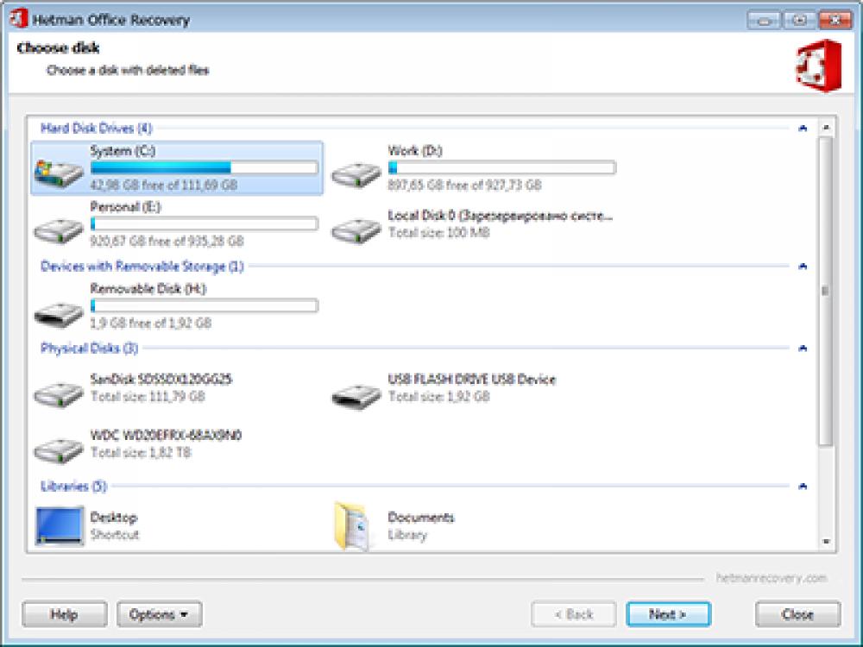Select the Personal (E:) drive icon
The height and width of the screenshot is (647, 863).
(56, 227)
